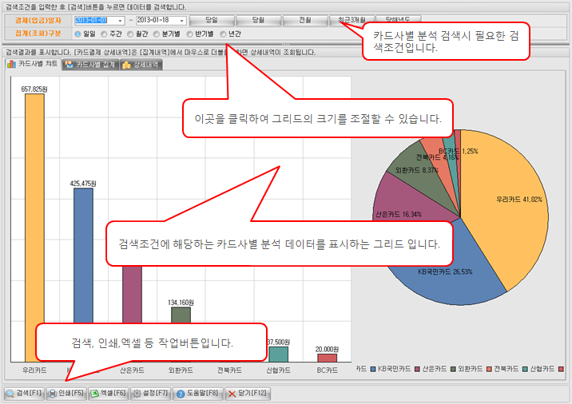Click the icon on 카드사별 집계 tab
572x404 pixels.
coord(69,65)
